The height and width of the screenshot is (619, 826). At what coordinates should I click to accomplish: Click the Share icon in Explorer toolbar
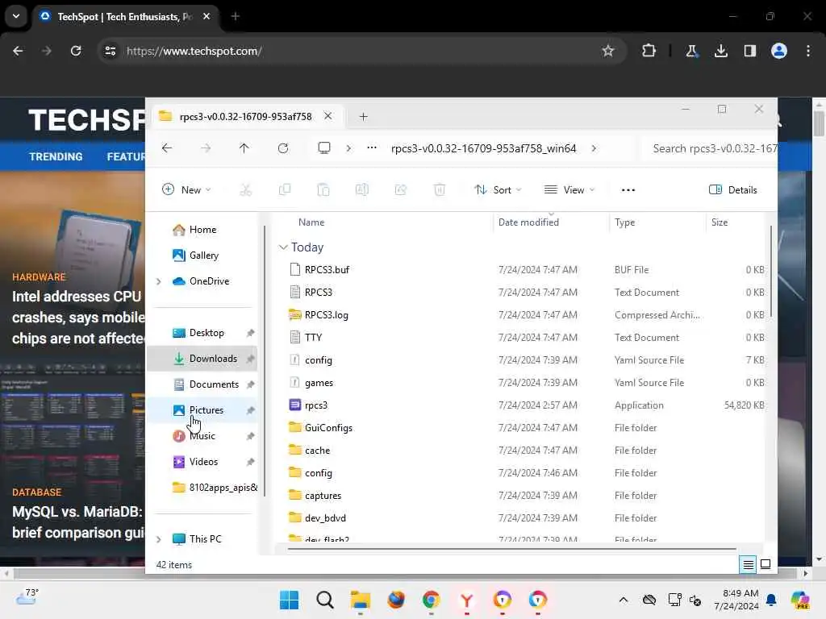(401, 190)
